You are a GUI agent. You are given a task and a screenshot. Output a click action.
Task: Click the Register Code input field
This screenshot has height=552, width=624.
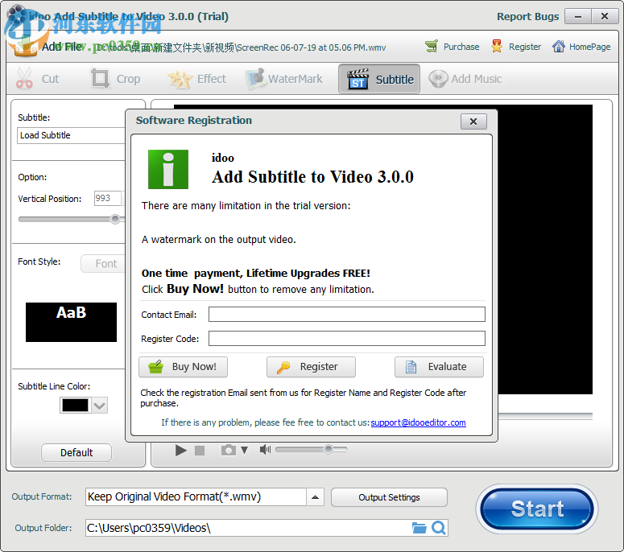pyautogui.click(x=347, y=339)
